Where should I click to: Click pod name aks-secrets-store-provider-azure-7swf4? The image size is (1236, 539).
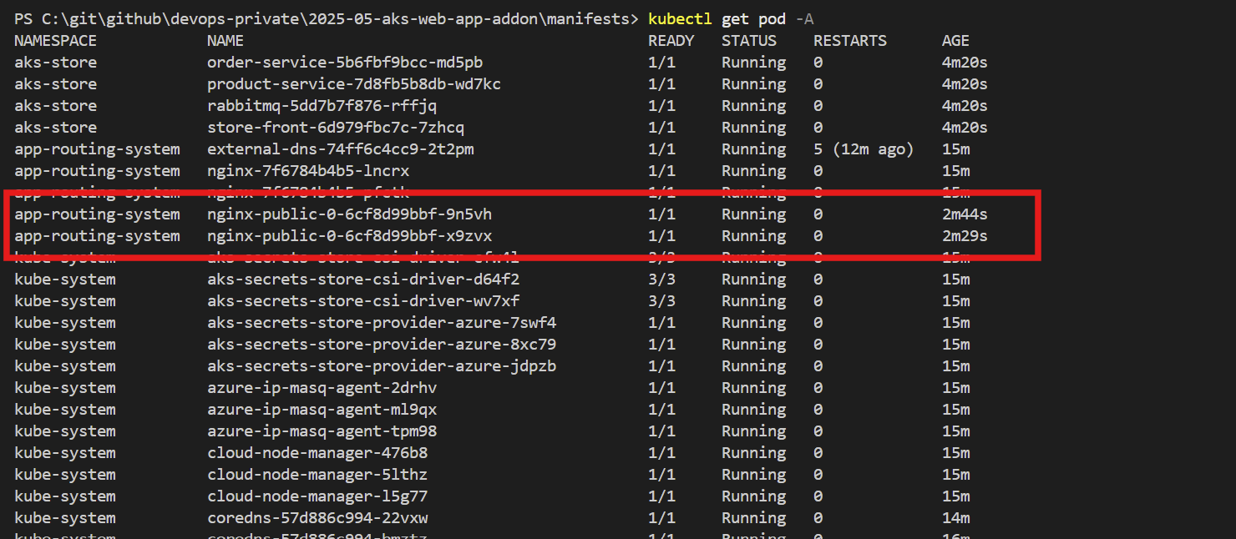point(382,323)
